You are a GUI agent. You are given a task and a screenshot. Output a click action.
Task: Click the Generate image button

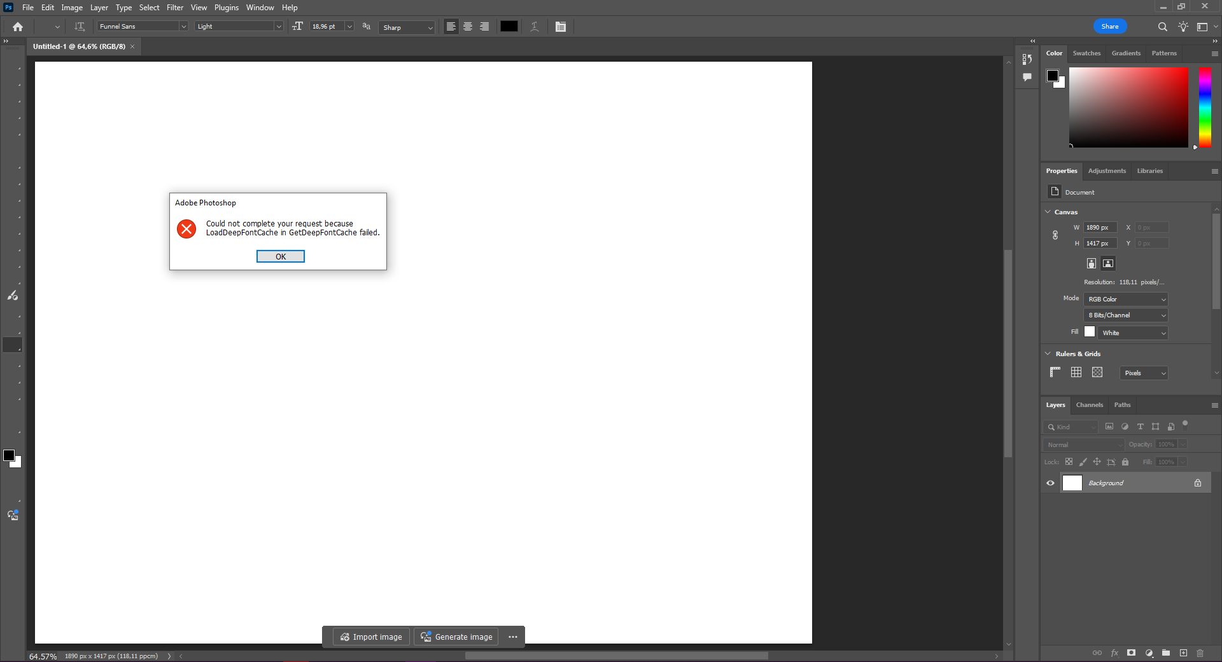(456, 637)
